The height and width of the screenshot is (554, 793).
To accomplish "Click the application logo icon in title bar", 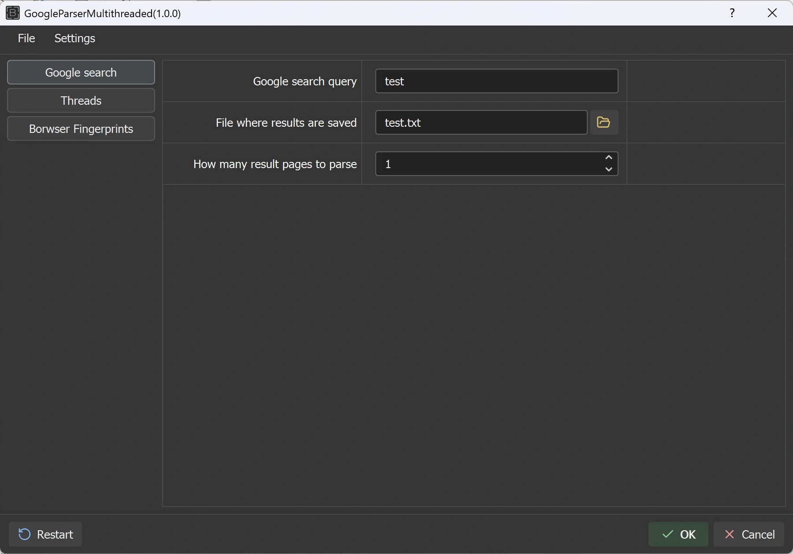I will coord(12,13).
